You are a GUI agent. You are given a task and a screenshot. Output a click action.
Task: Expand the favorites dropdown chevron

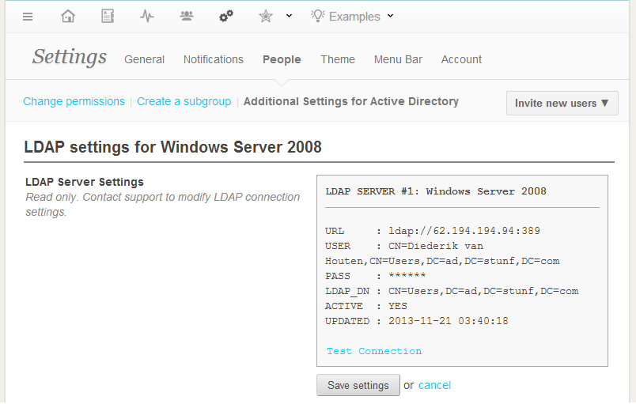[x=289, y=16]
